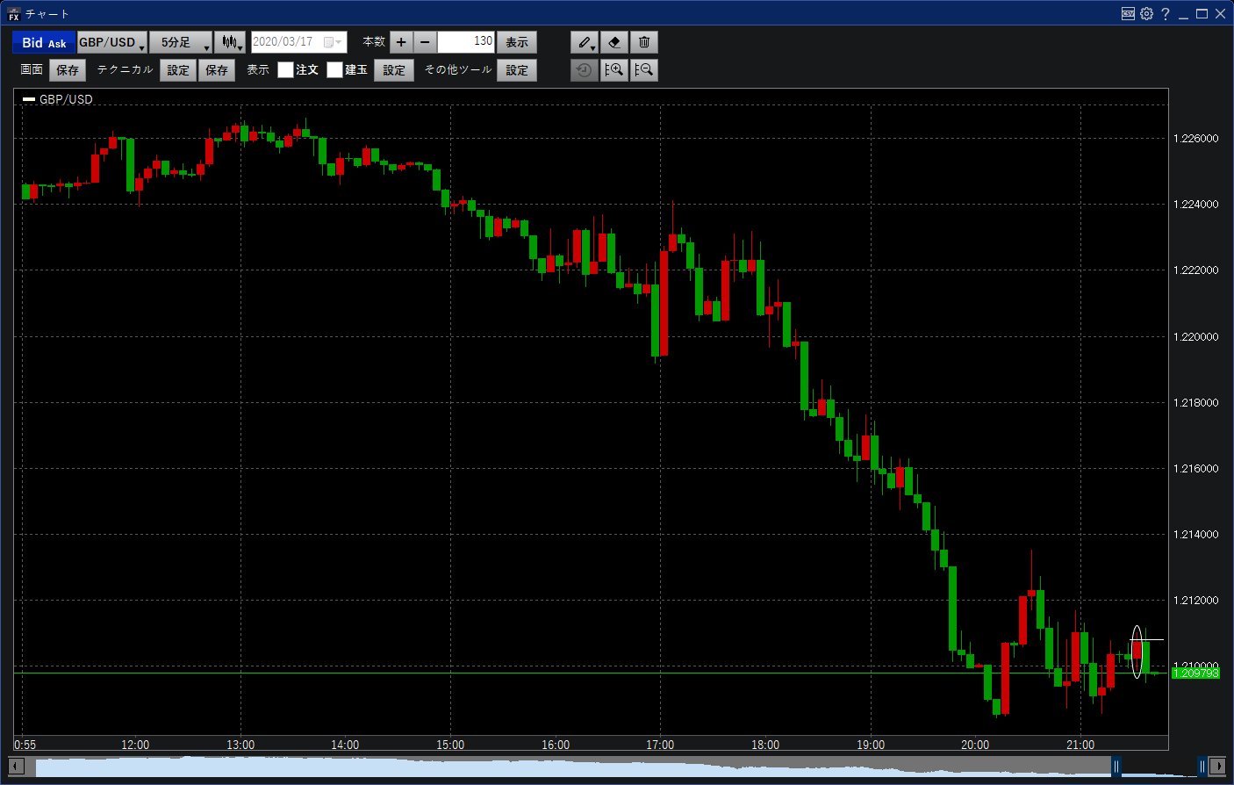
Task: Switch the Bid/Ask price toggle
Action: 44,42
